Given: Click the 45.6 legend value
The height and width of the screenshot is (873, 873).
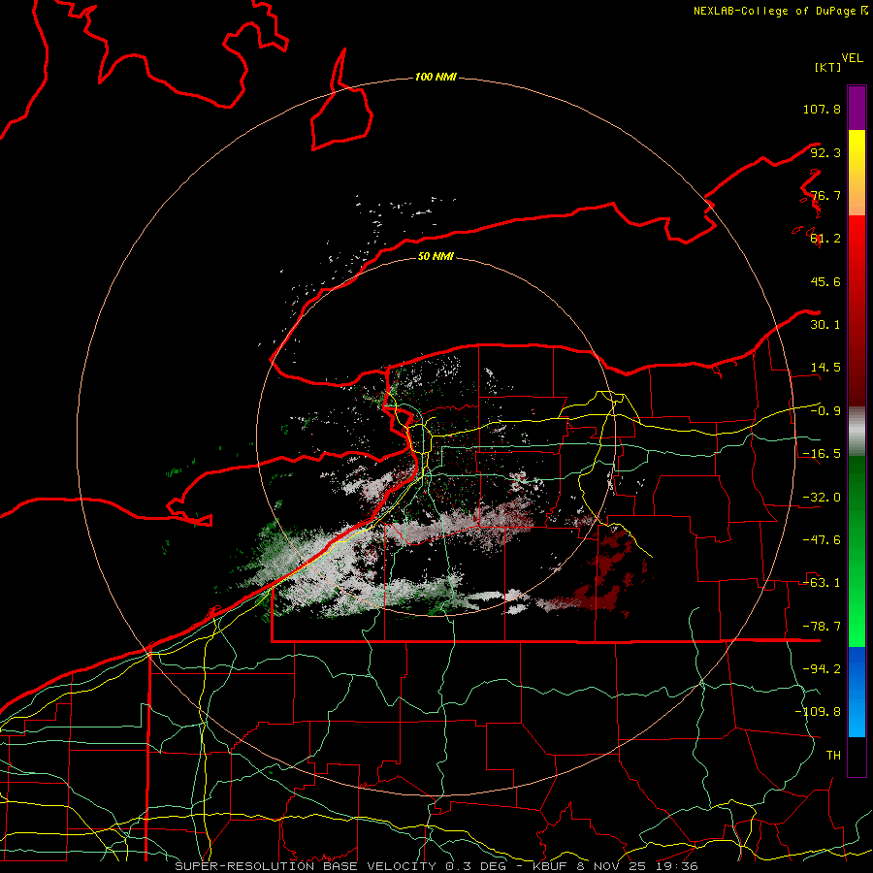Looking at the screenshot, I should (x=825, y=281).
